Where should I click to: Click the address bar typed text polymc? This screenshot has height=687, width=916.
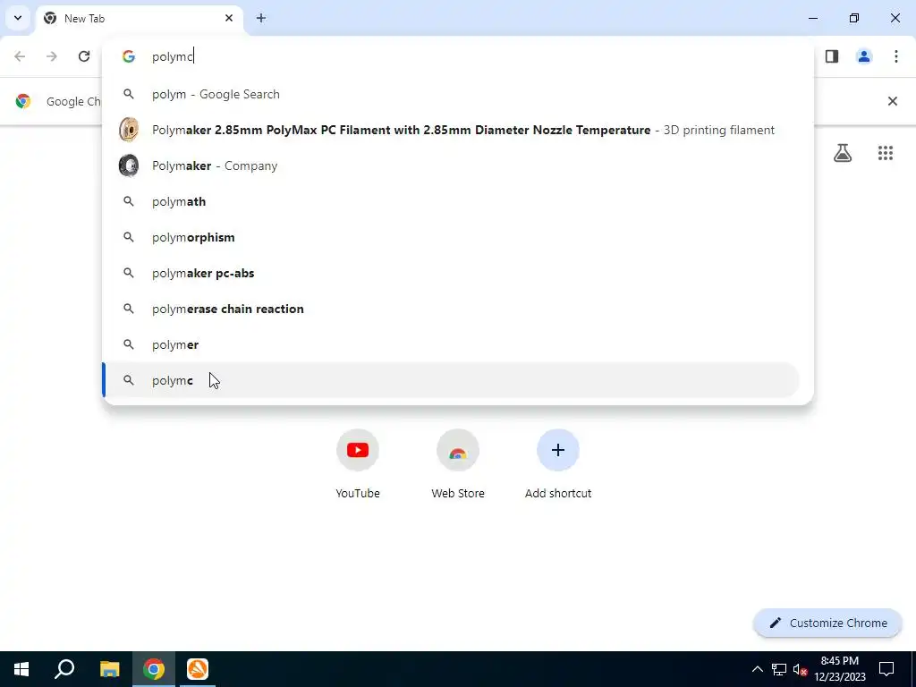pyautogui.click(x=173, y=56)
